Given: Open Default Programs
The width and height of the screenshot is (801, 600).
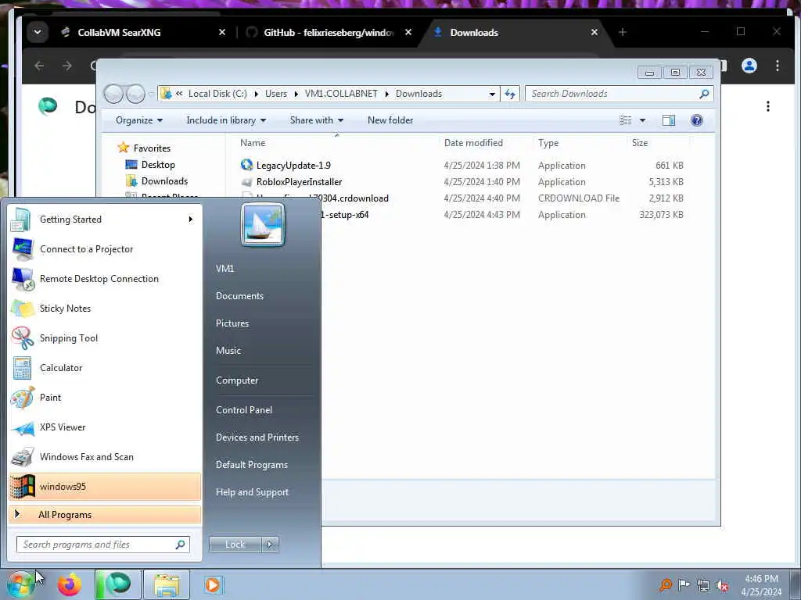Looking at the screenshot, I should click(251, 465).
